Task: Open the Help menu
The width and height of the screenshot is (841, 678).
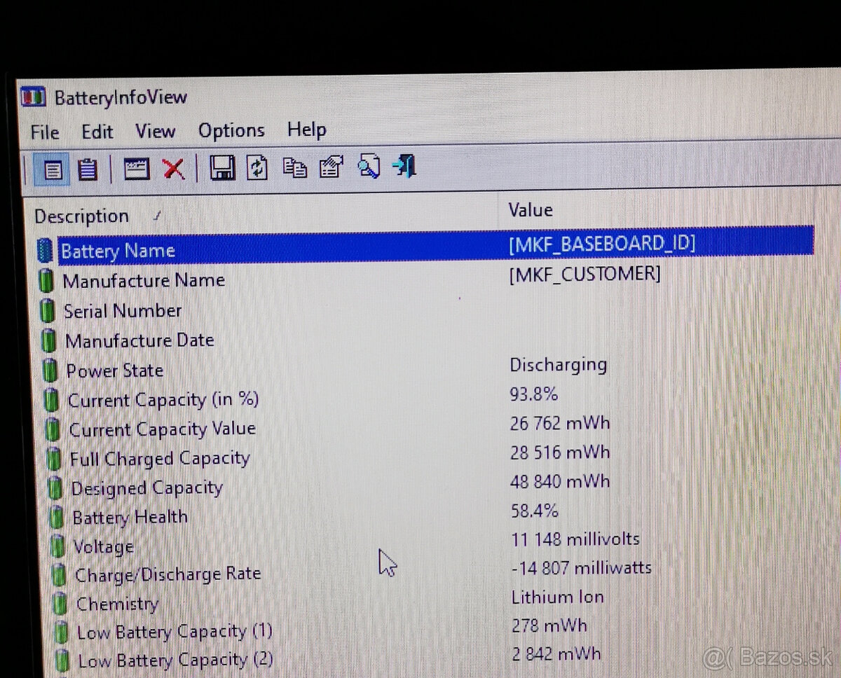Action: click(x=306, y=130)
